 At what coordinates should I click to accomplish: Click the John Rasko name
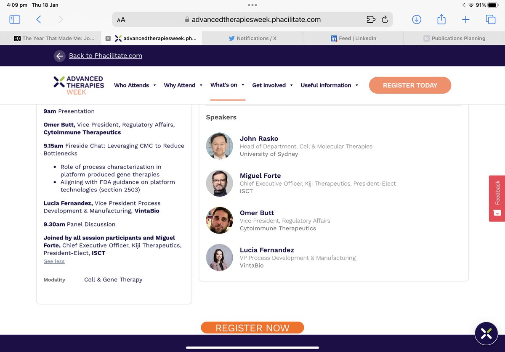click(x=259, y=139)
